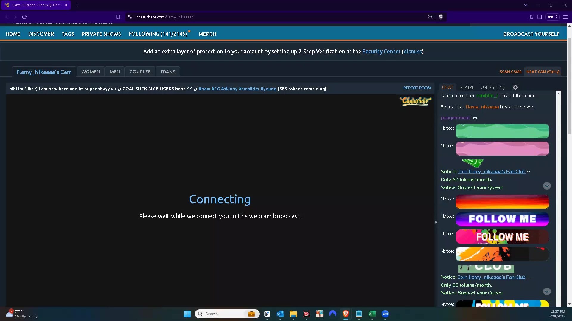Click the browser reload page icon

24,17
